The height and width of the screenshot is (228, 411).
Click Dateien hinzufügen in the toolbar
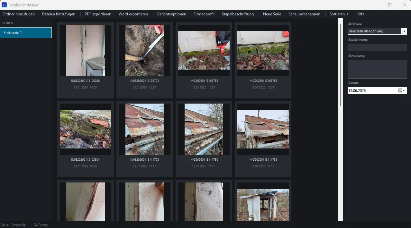[x=59, y=14]
